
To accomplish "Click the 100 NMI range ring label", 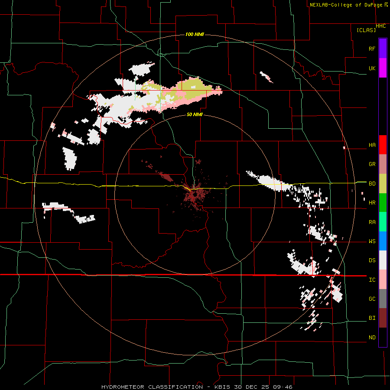I will coord(195,34).
